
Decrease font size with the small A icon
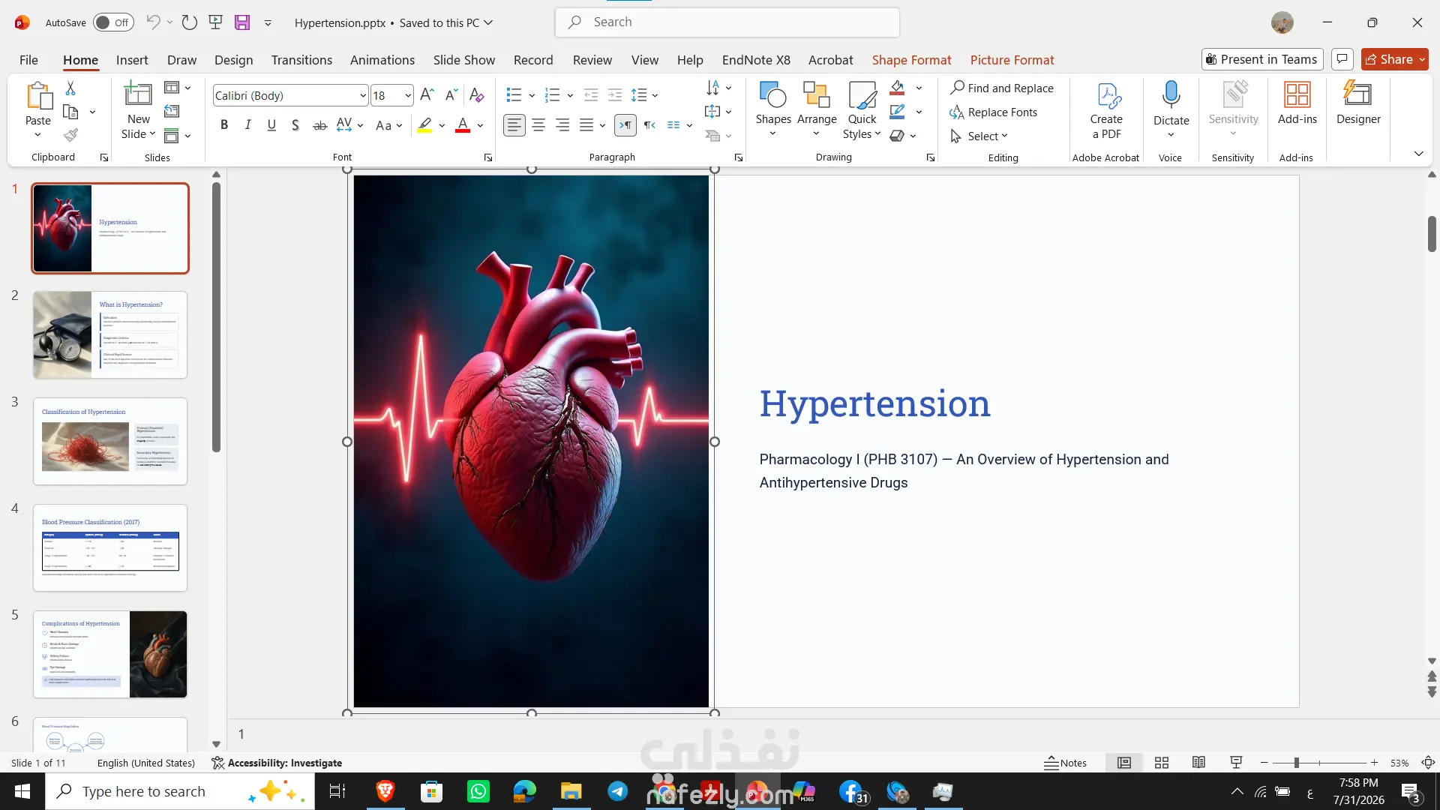point(451,95)
